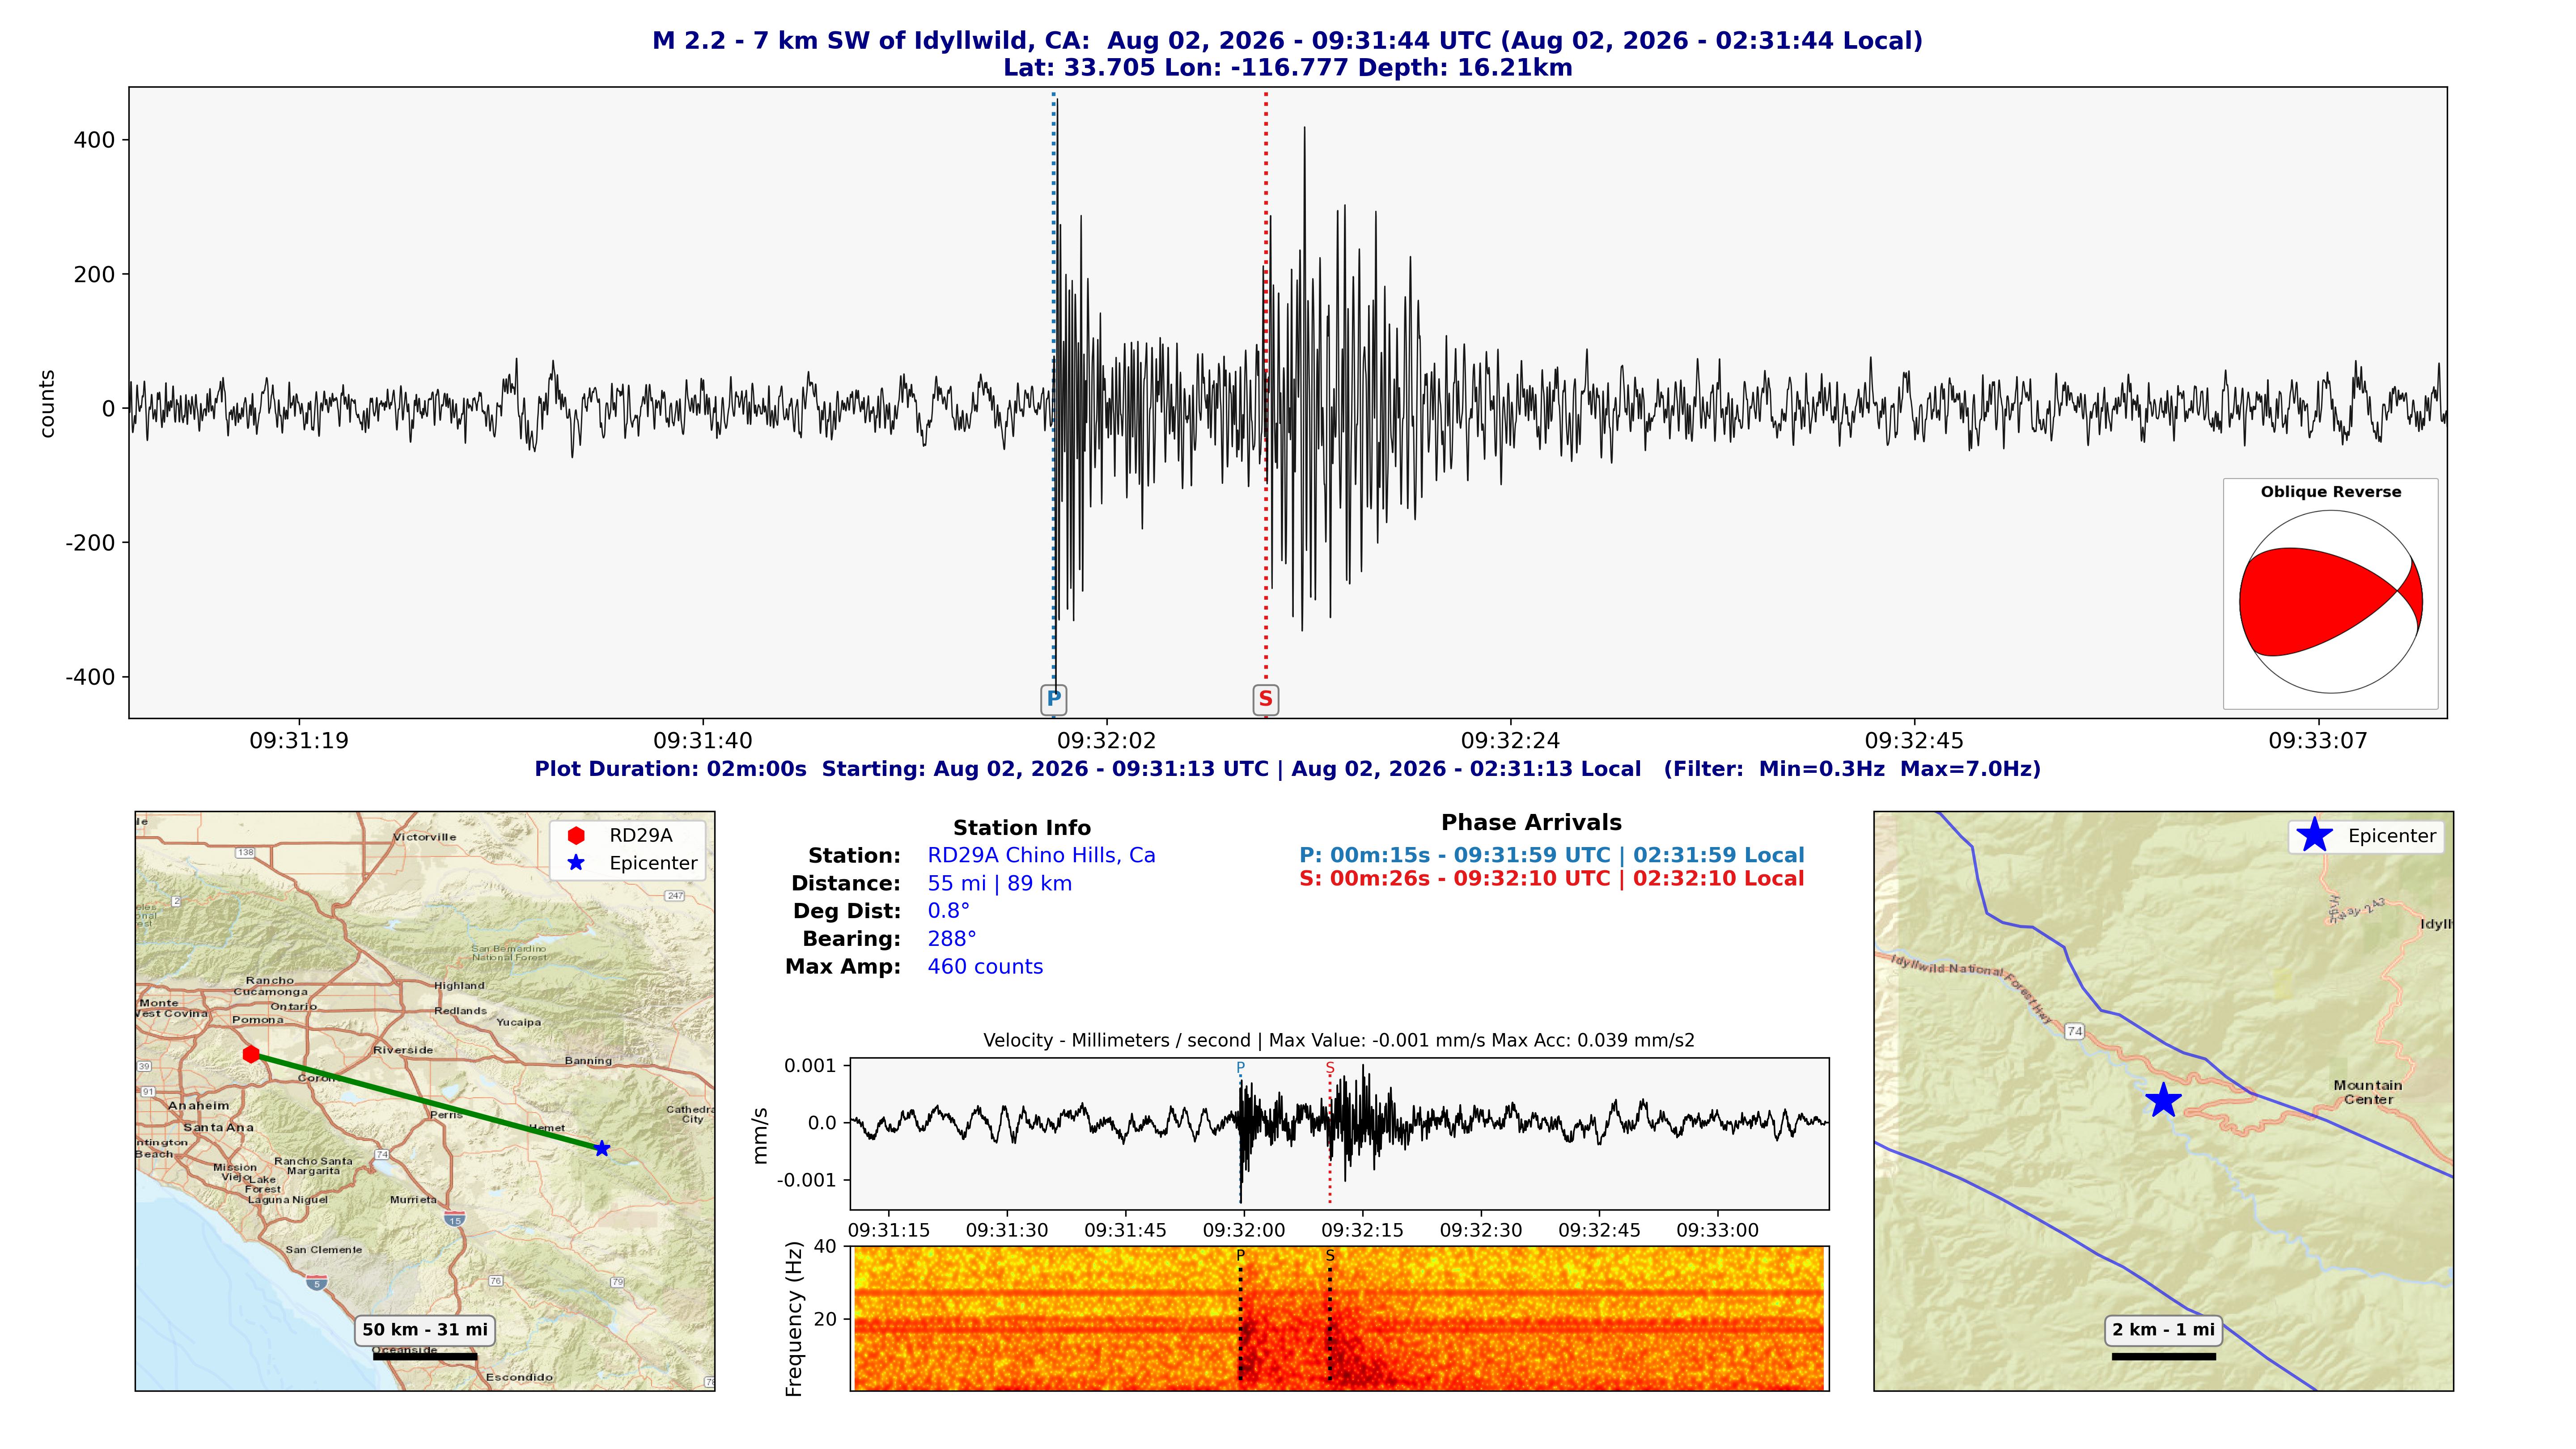Click the '2 km - 1 mi' scale label
Viewport: 2576px width, 1449px height.
coord(2163,1330)
